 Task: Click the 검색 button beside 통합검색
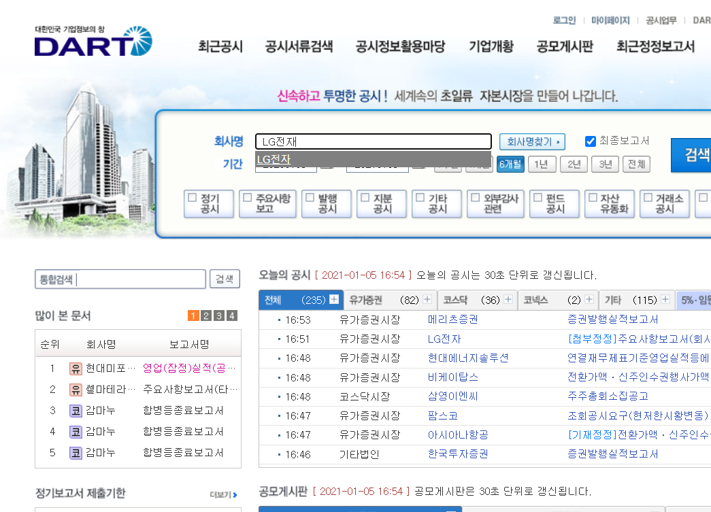point(225,279)
